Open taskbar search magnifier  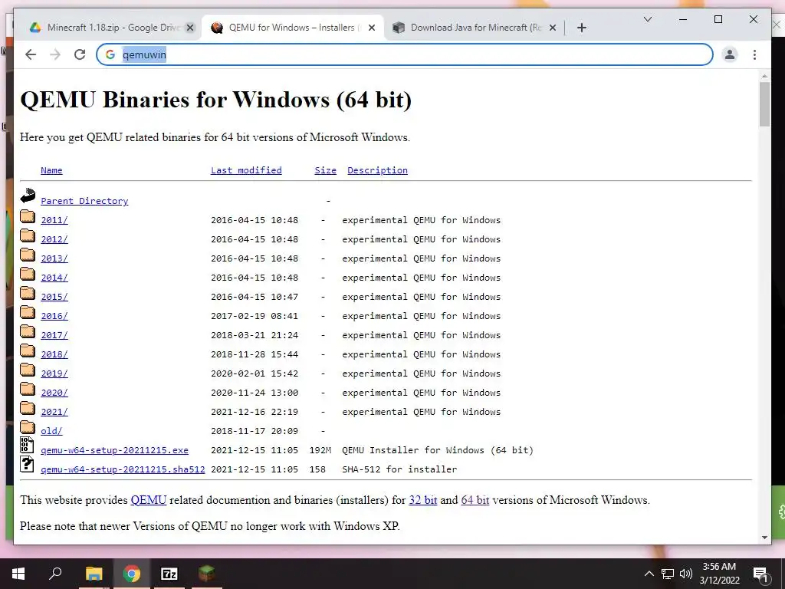click(55, 574)
